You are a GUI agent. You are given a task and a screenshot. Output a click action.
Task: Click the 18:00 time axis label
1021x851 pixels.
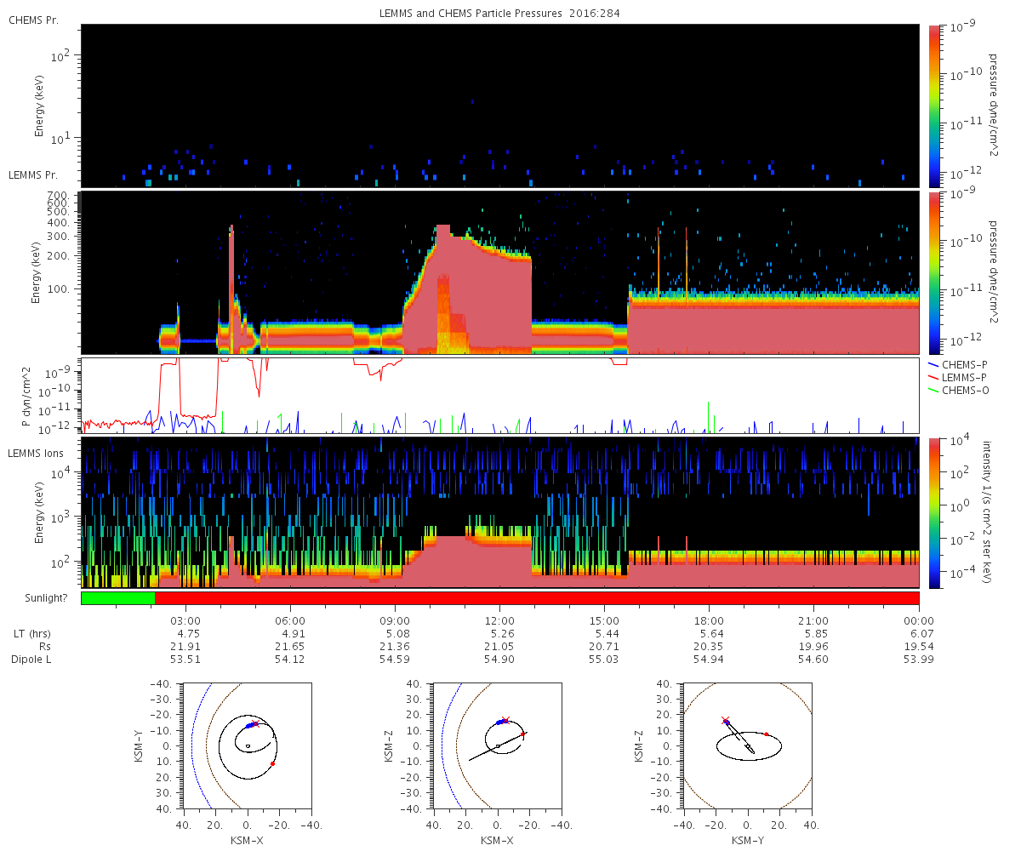[x=709, y=620]
